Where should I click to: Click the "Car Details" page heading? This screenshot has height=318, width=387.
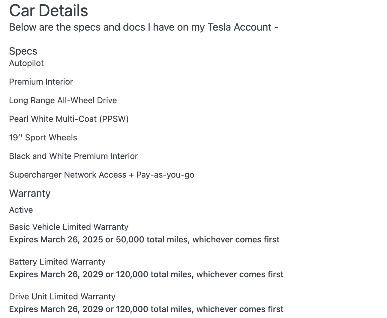pos(48,11)
